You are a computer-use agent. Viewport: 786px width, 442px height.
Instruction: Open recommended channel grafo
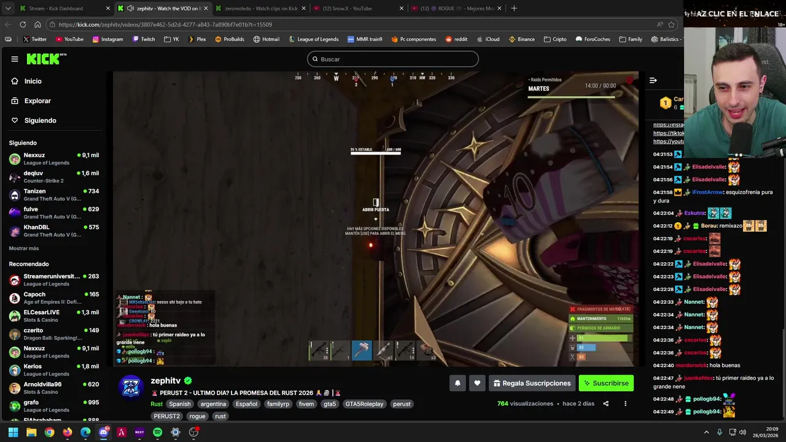(x=54, y=406)
